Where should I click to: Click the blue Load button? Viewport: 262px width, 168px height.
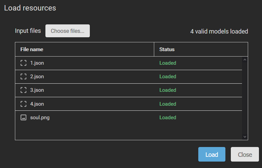coord(211,154)
